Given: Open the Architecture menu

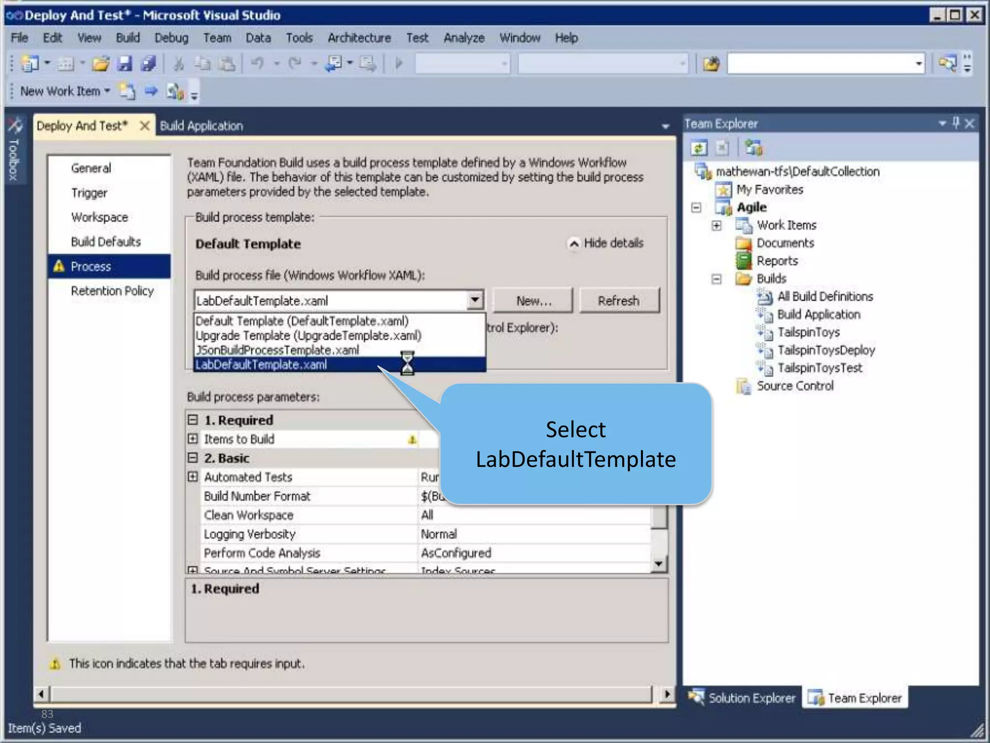Looking at the screenshot, I should click(x=359, y=38).
